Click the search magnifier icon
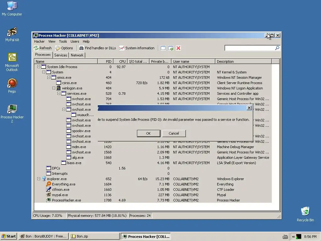This screenshot has width=321, height=241. click(277, 48)
